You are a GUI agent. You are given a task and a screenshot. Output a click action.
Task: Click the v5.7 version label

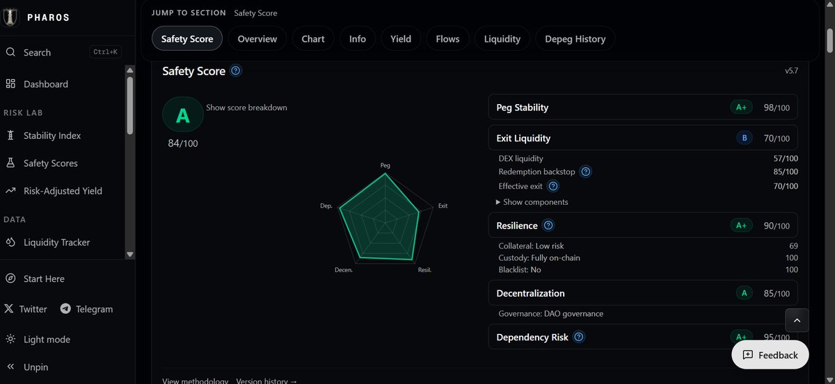[x=792, y=71]
